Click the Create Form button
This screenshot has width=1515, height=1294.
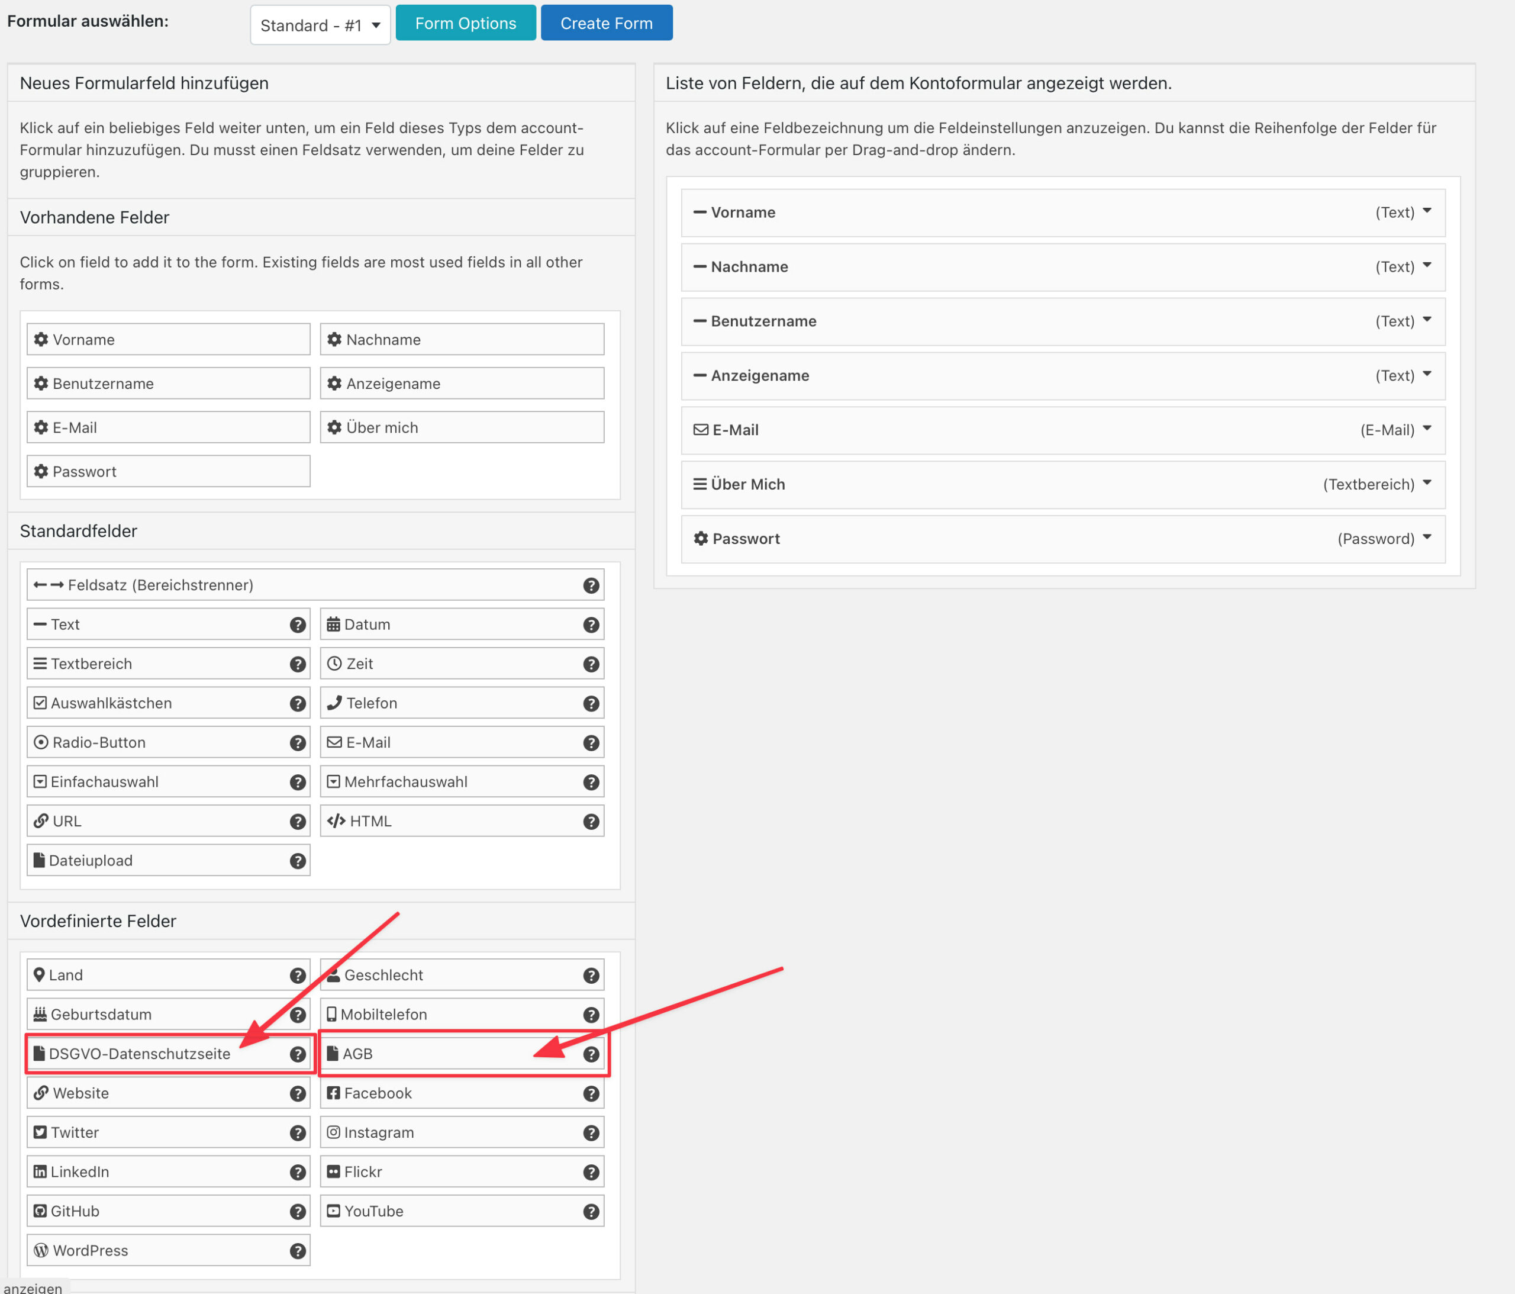click(x=606, y=24)
